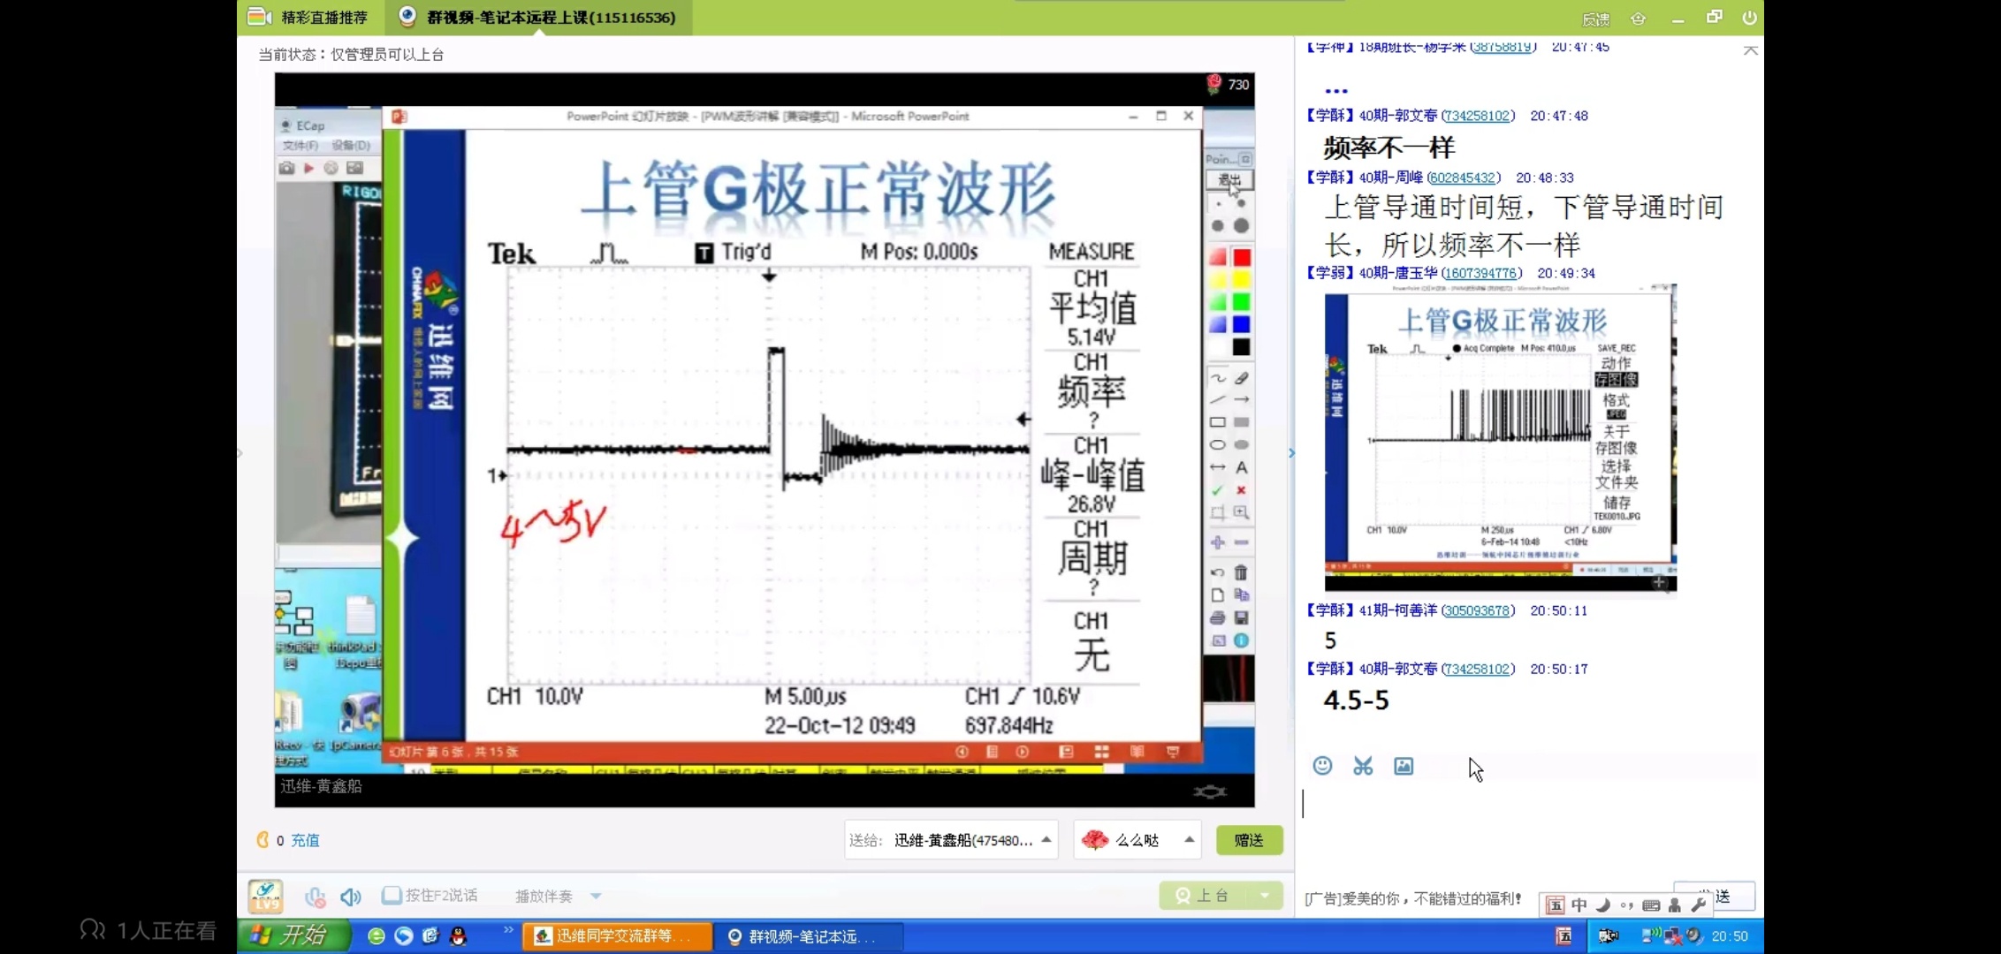The width and height of the screenshot is (2001, 954).
Task: Click the Windows Start (开始) button
Action: [291, 935]
